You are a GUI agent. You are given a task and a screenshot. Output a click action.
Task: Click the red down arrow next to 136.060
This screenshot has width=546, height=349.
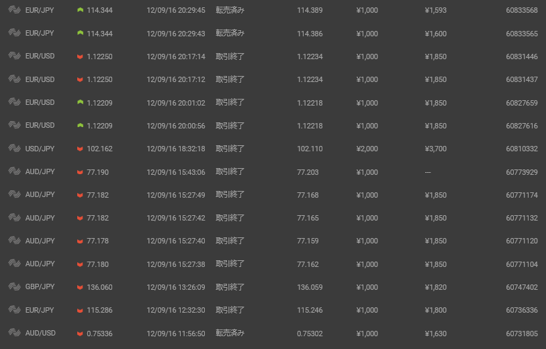(x=80, y=287)
